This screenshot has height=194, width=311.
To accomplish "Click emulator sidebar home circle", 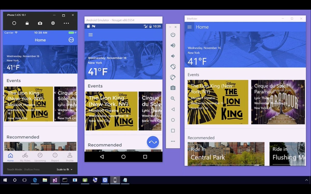I will [173, 120].
